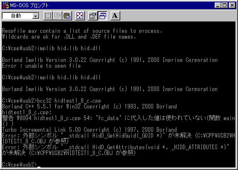Screen dimensions: 238x170
Task: Toggle the Background execution button
Action: pos(102,16)
